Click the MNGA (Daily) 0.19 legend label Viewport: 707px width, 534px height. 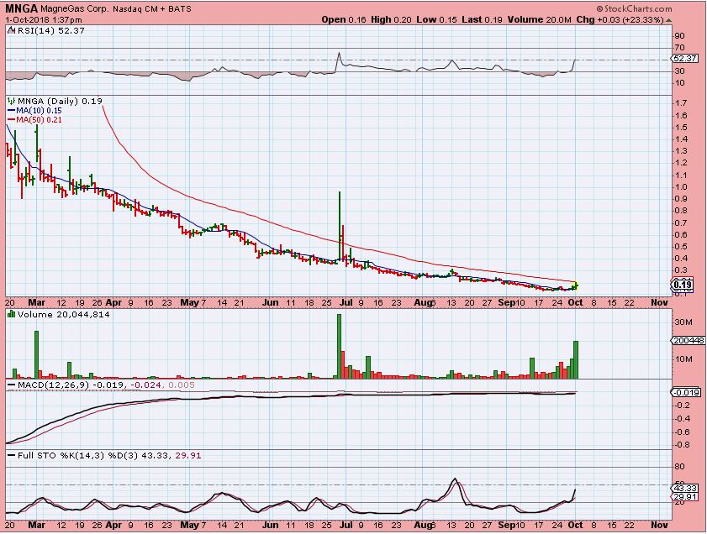[x=60, y=102]
